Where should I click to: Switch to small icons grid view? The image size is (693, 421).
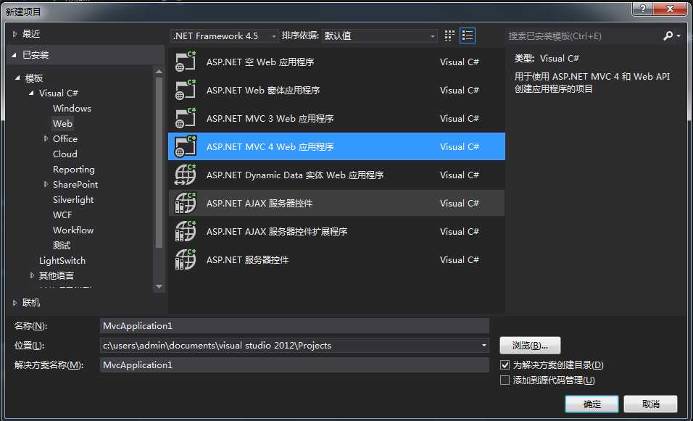(449, 36)
